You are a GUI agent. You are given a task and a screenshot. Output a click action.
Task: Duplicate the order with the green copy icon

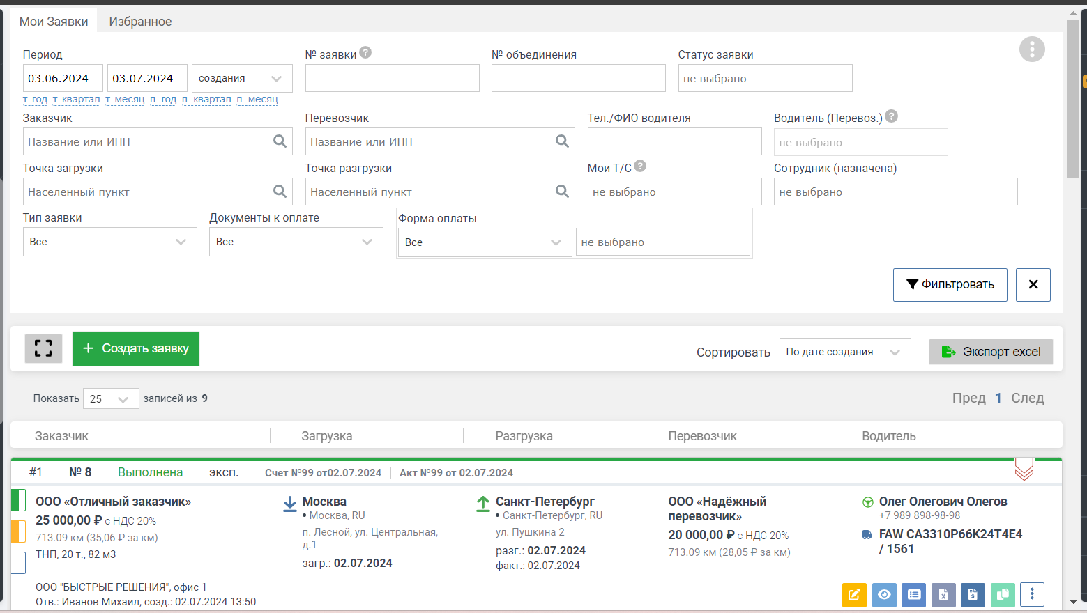point(1003,595)
